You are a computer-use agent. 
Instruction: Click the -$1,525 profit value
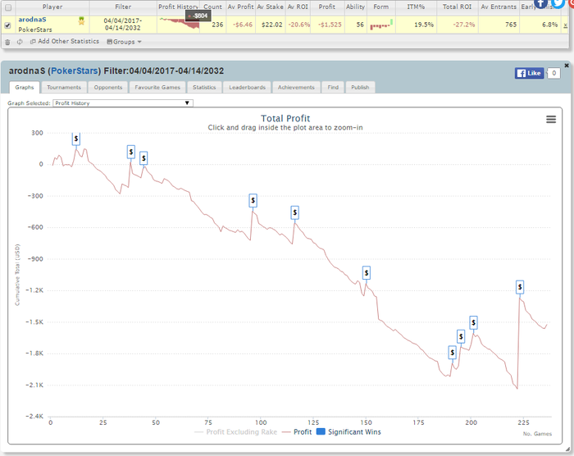pos(330,25)
